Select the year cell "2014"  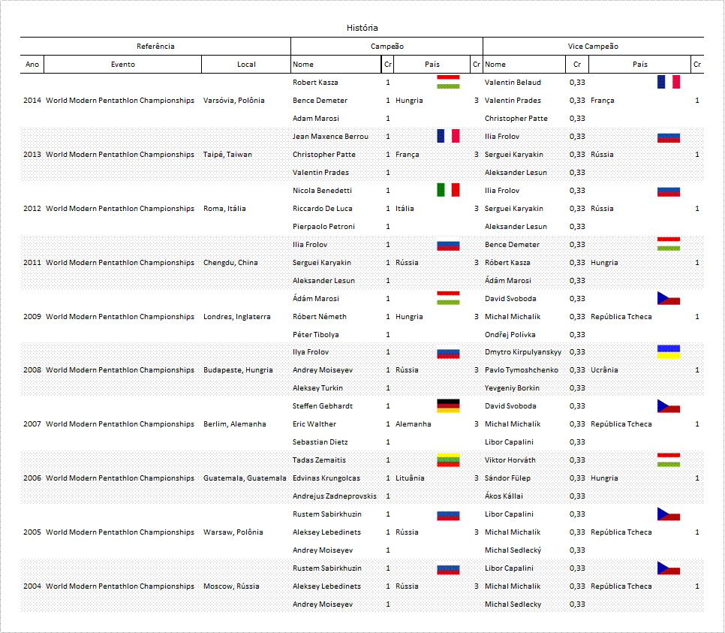[32, 101]
